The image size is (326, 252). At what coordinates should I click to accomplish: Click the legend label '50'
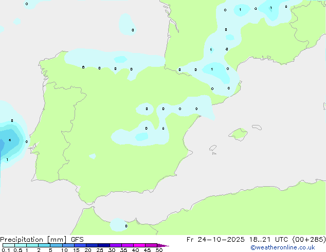coord(159,250)
